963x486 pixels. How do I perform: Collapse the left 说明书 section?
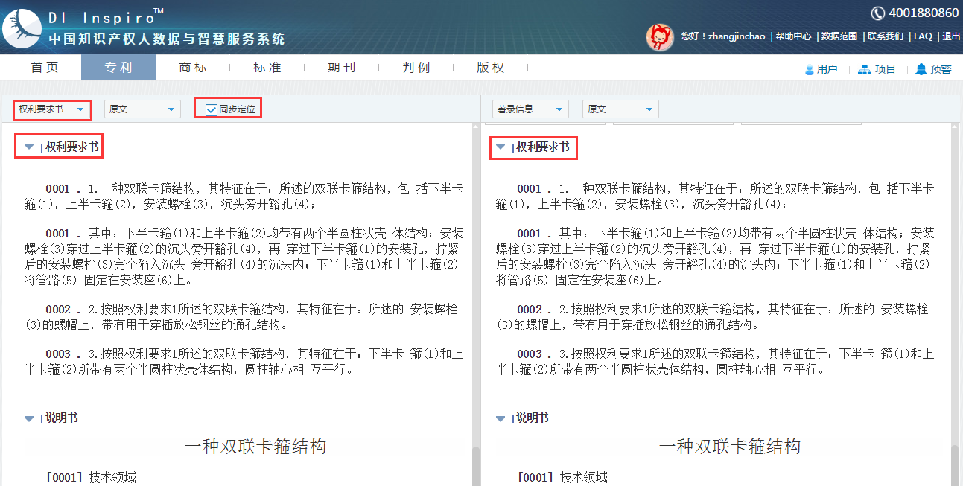[x=29, y=418]
